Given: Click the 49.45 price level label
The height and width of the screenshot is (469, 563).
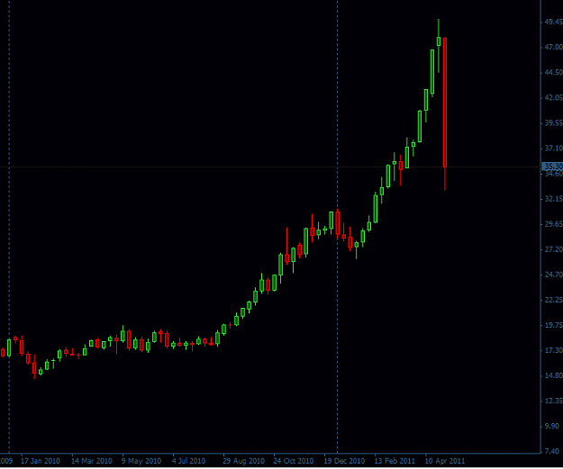Looking at the screenshot, I should pos(553,22).
